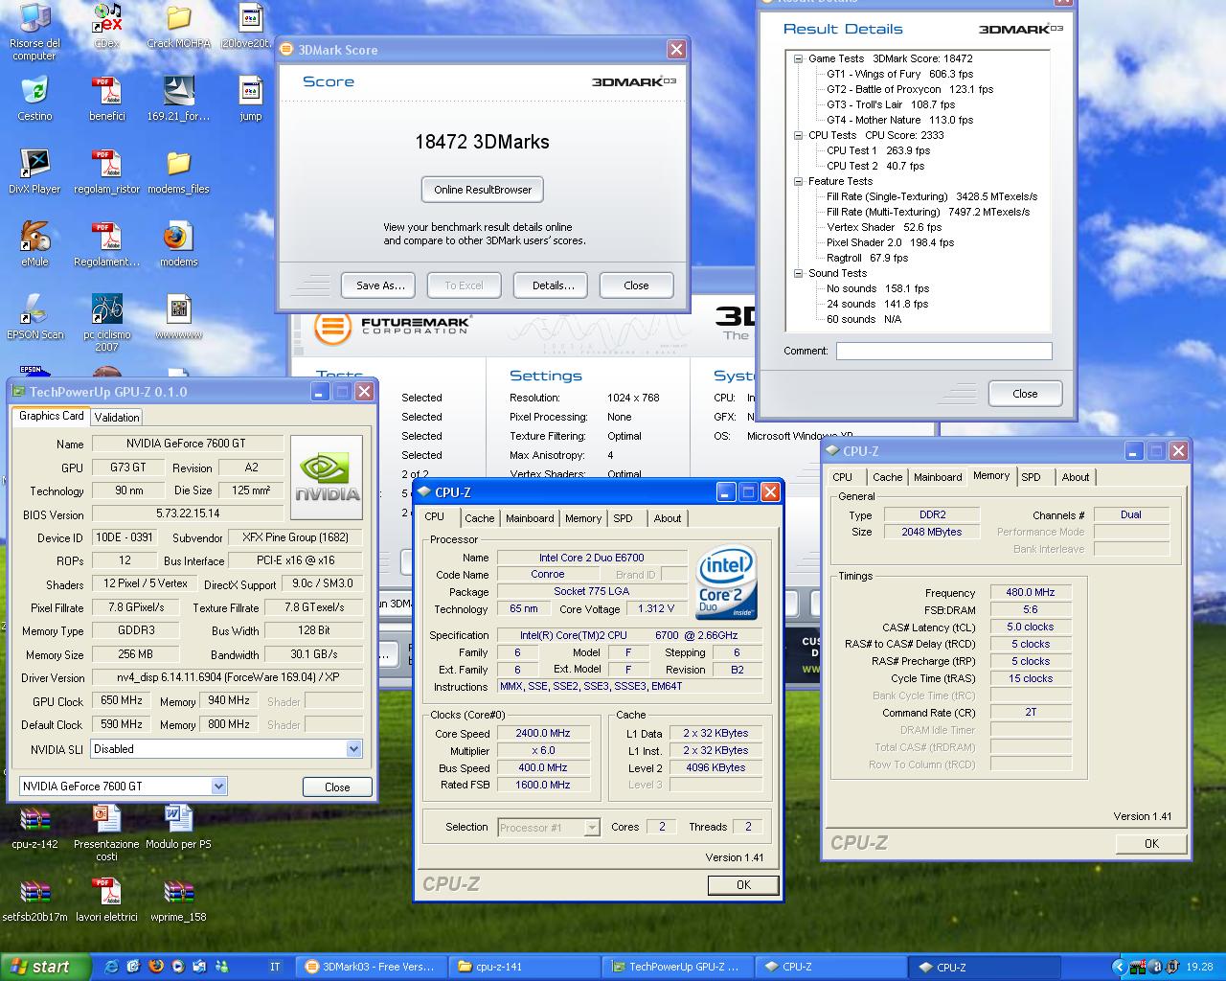Open About tab in CPU-Z memory window
This screenshot has width=1226, height=981.
click(1075, 477)
